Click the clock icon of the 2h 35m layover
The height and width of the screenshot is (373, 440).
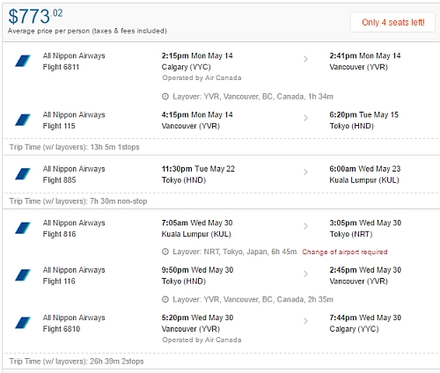(165, 299)
